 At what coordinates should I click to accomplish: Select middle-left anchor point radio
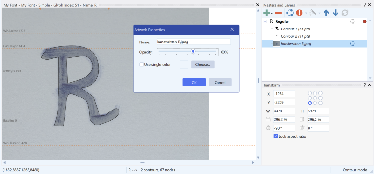pos(310,98)
